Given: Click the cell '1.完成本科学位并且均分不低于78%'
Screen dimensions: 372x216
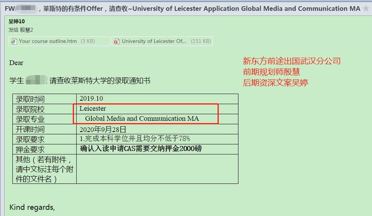Looking at the screenshot, I should [157, 139].
